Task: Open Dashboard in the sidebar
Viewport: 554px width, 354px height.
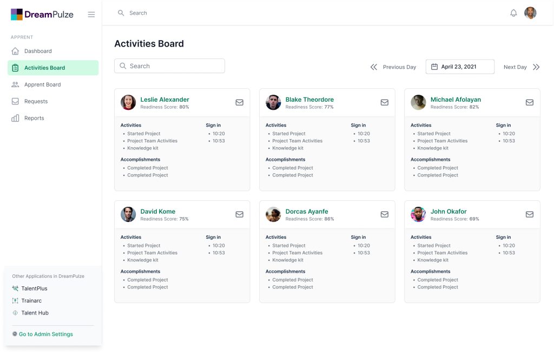Action: (38, 51)
